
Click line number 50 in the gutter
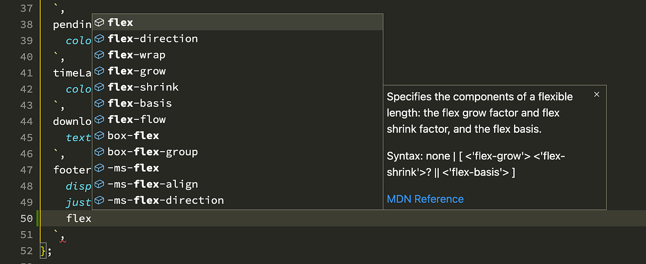(26, 218)
